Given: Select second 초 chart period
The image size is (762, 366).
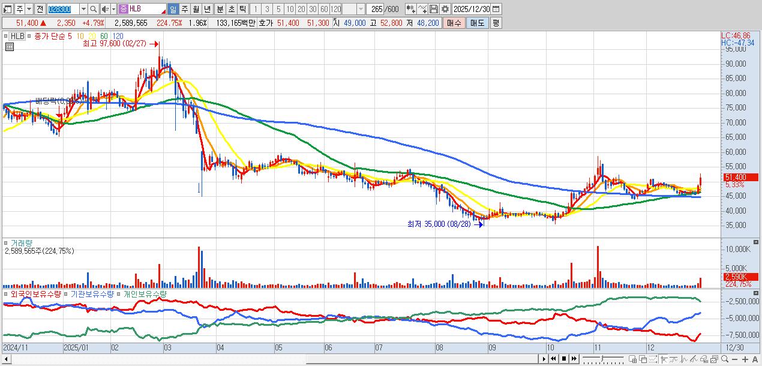Looking at the screenshot, I should [231, 9].
